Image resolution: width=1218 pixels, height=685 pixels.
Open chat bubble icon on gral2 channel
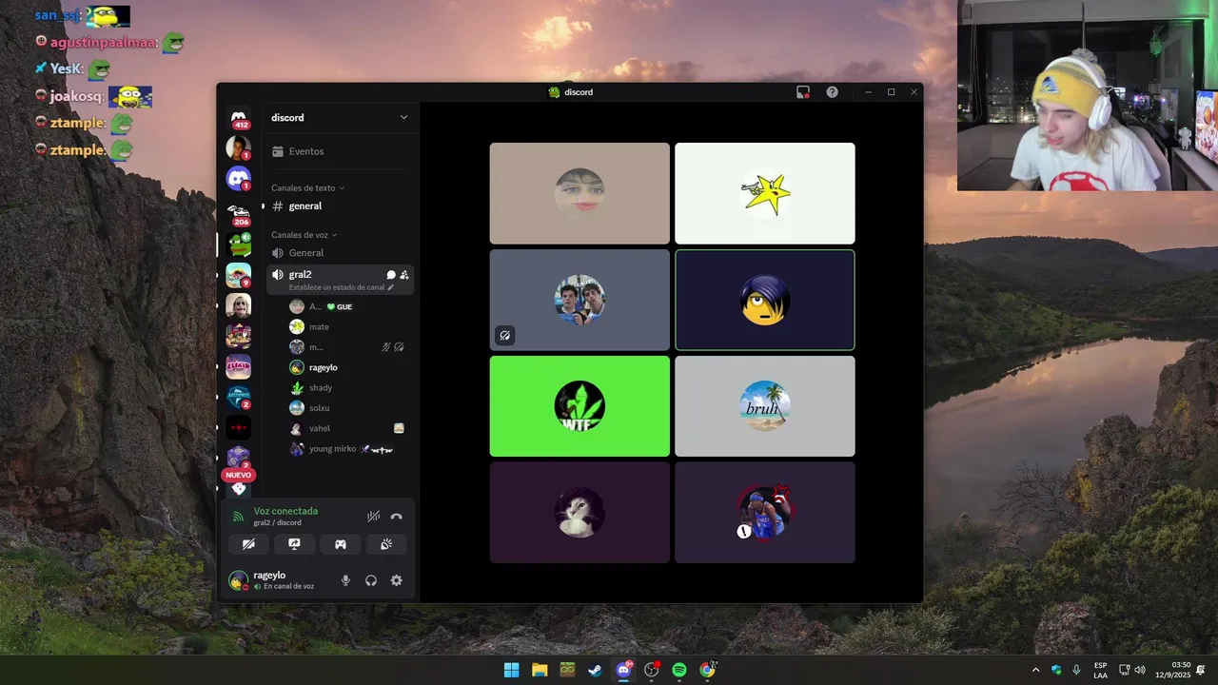391,275
